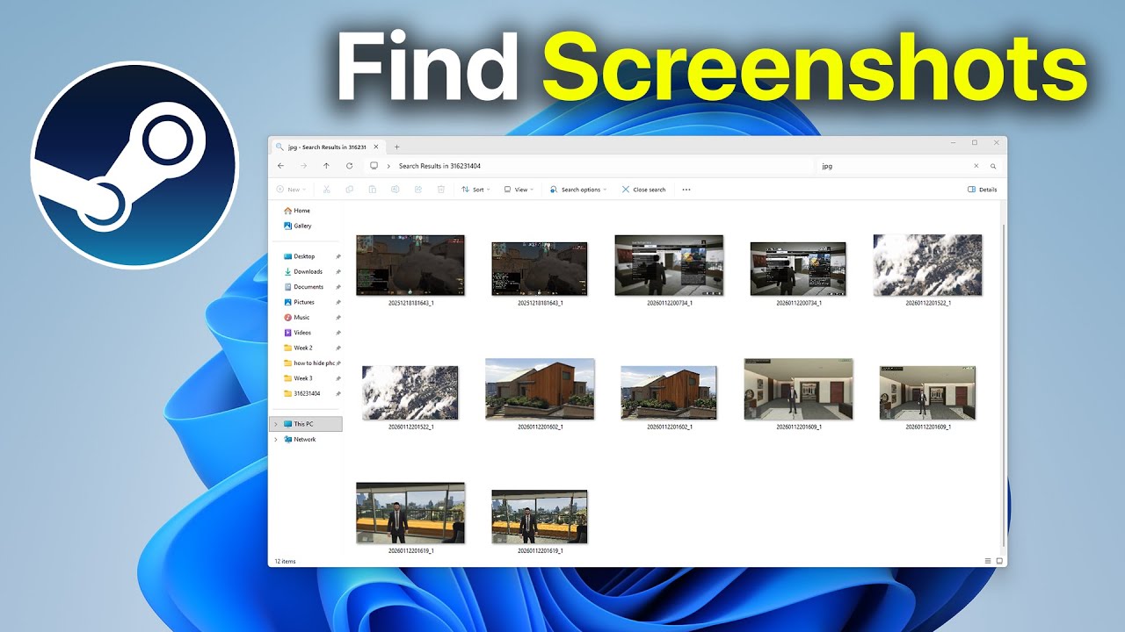Click the Delete trash can icon
The image size is (1125, 632).
[x=440, y=190]
